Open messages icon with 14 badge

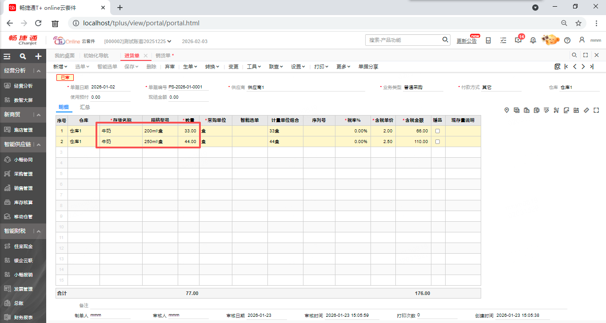coord(518,40)
